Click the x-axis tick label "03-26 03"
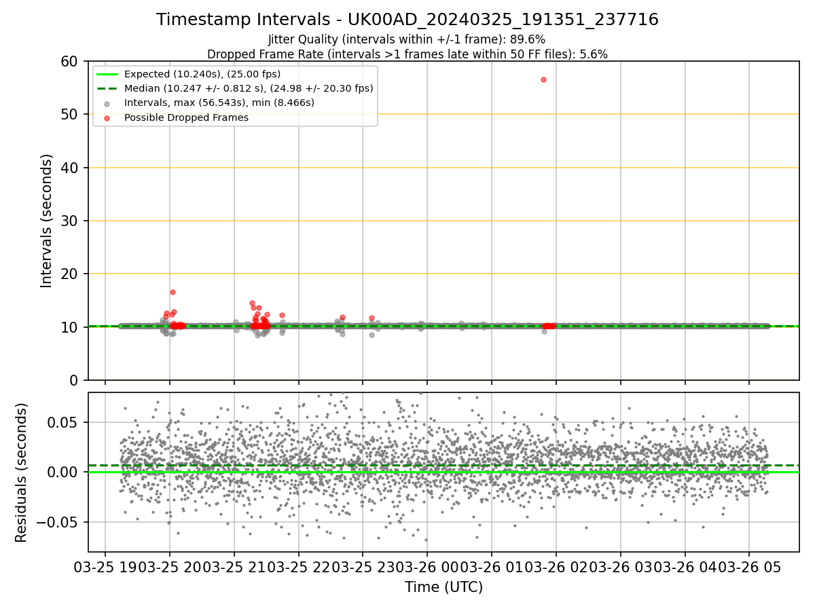 coord(620,566)
